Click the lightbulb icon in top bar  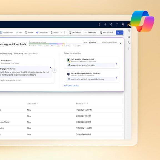pyautogui.click(x=99, y=24)
